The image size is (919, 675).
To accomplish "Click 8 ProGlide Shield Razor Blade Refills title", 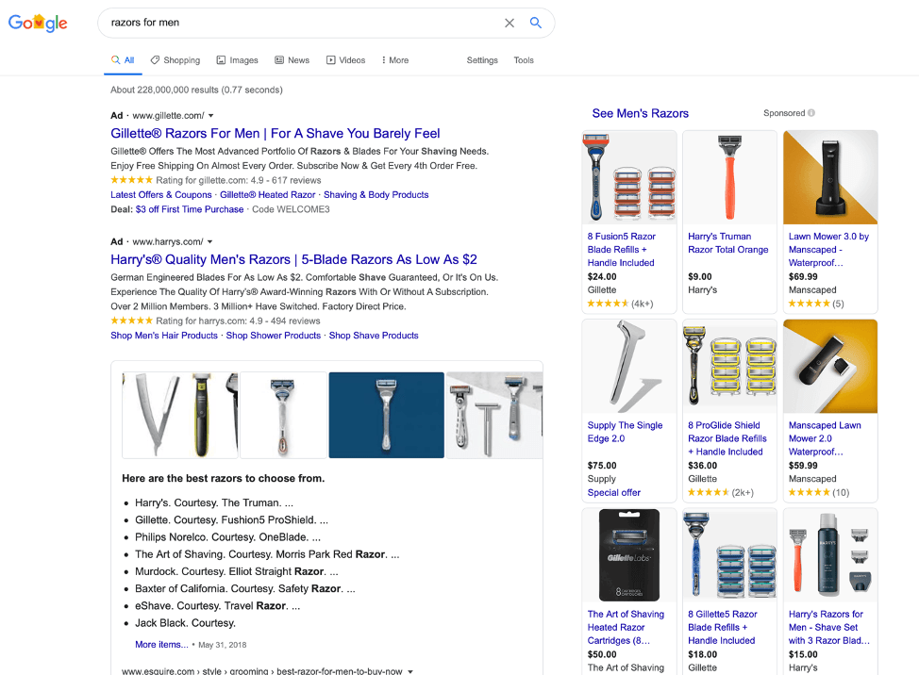I will (727, 439).
